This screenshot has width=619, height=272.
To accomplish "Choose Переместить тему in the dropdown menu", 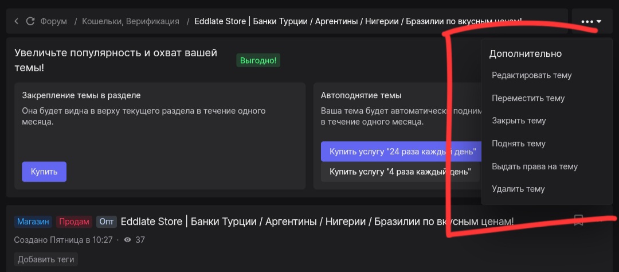I will [x=528, y=98].
